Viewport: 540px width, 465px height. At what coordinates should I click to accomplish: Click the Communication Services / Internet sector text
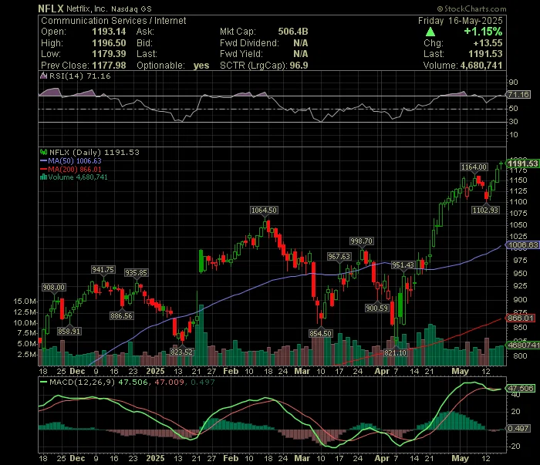113,21
